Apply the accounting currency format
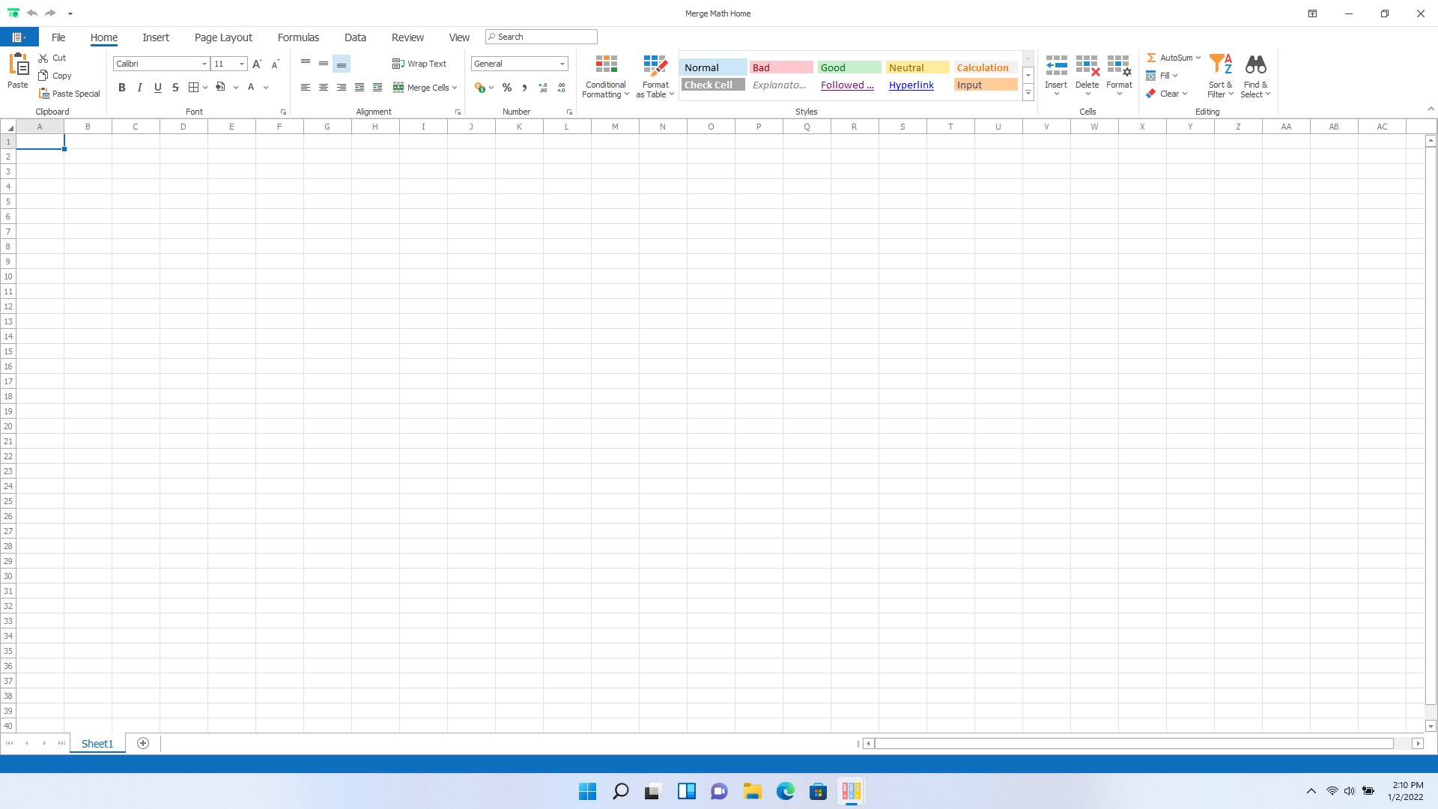The height and width of the screenshot is (809, 1438). (480, 88)
